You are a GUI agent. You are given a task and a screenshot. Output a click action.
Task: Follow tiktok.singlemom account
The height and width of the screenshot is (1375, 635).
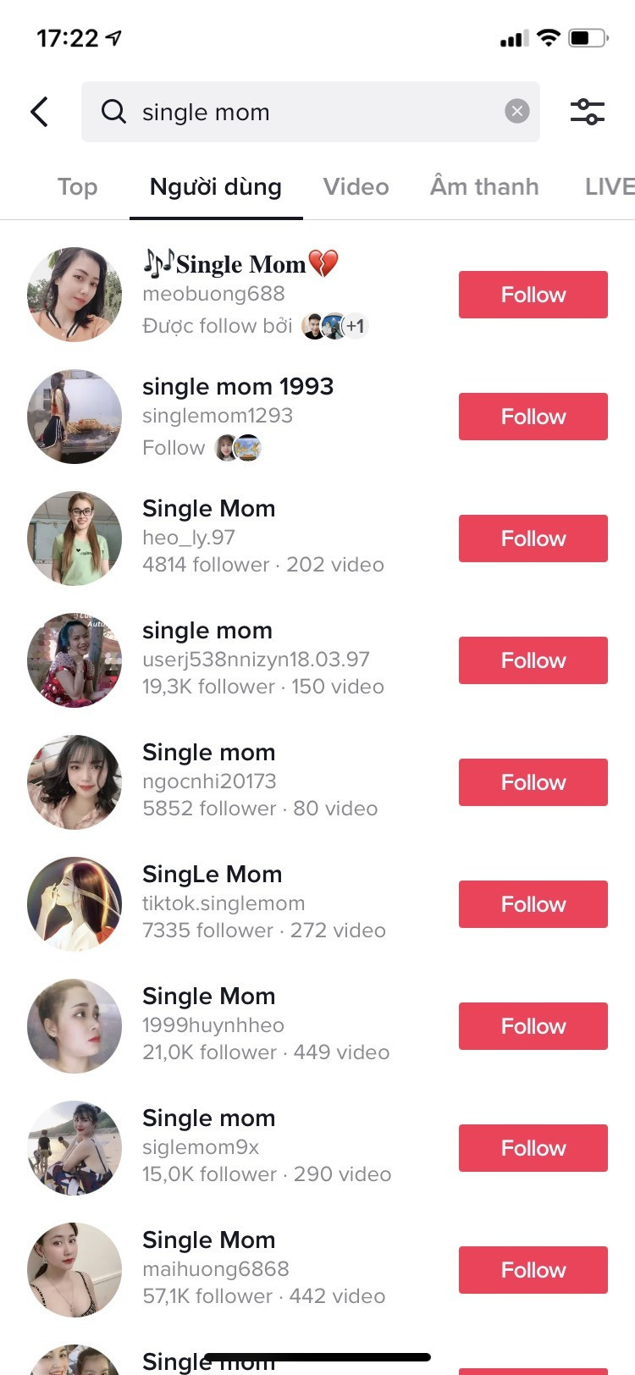click(x=533, y=904)
